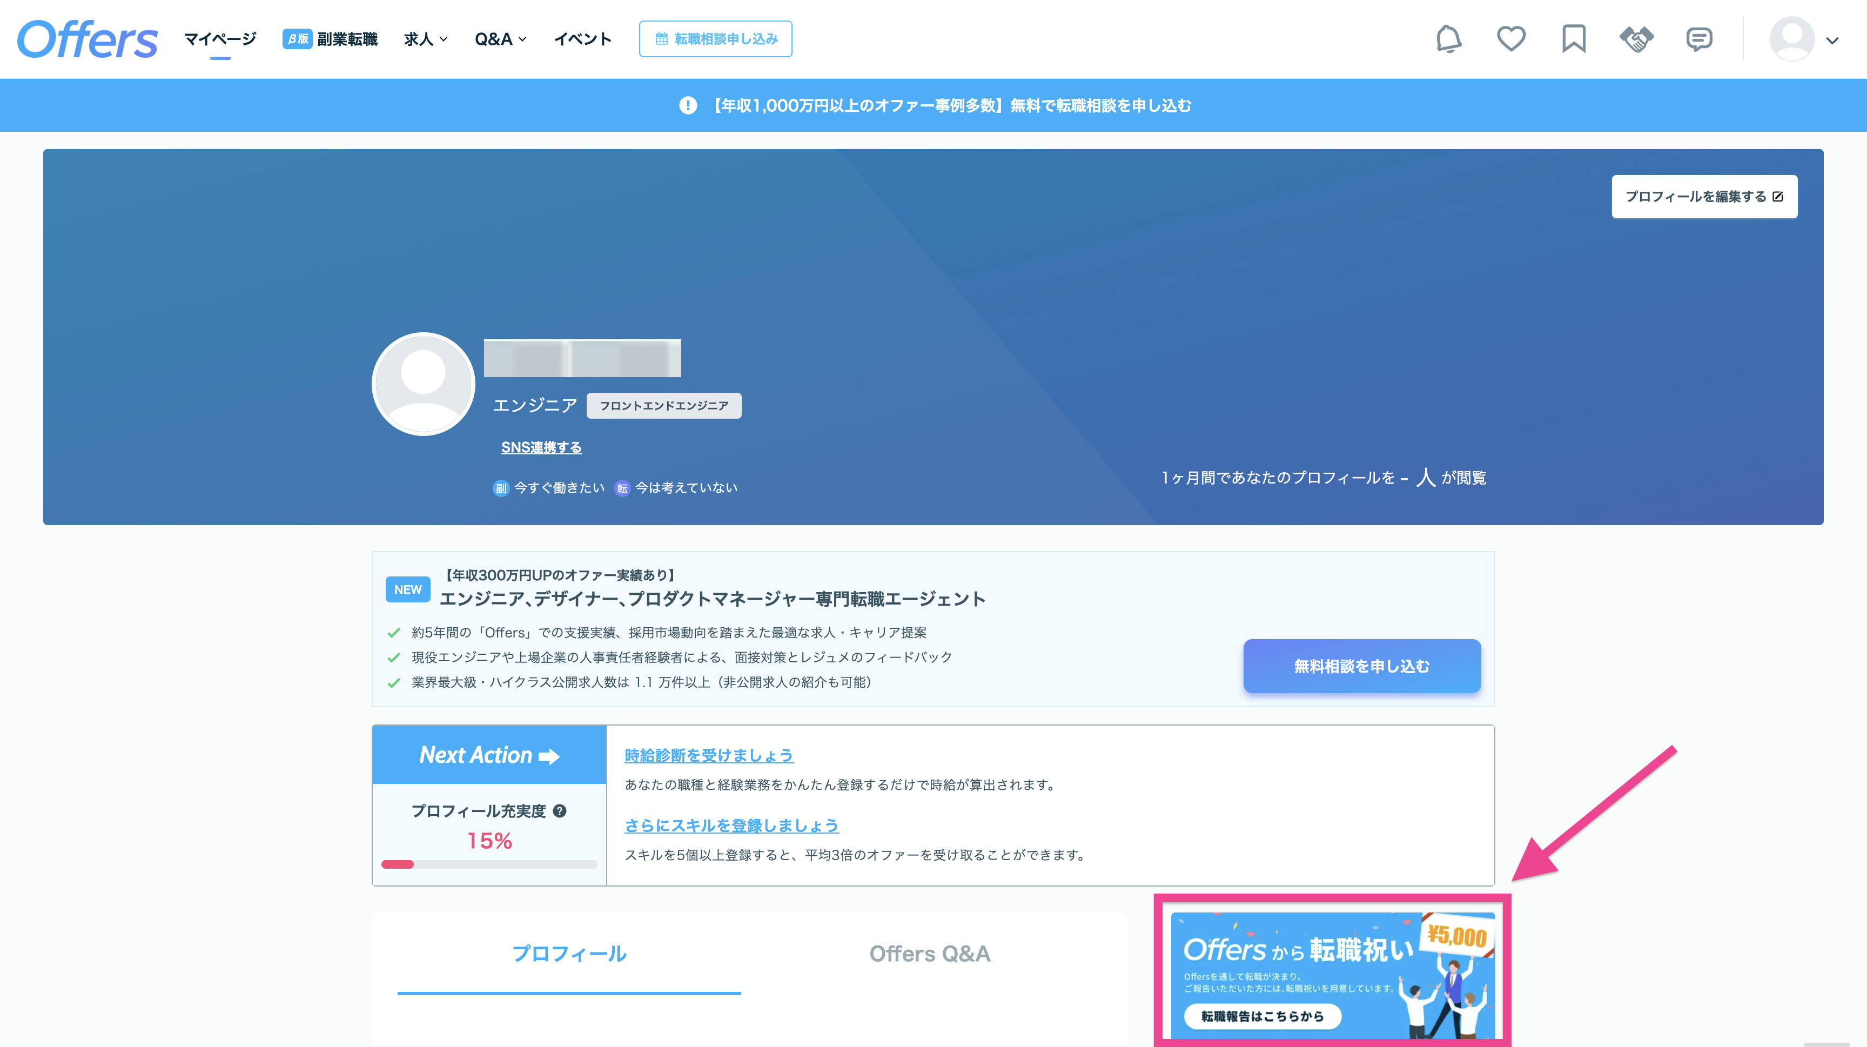Click プロフィールを編集する button
This screenshot has height=1047, width=1867.
coord(1704,196)
